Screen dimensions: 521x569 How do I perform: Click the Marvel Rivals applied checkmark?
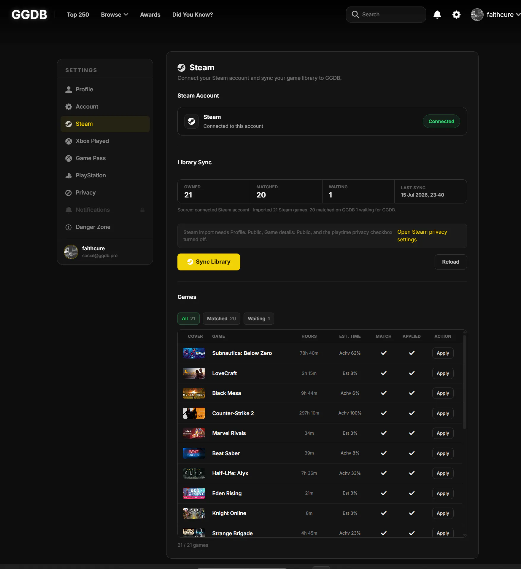[412, 433]
